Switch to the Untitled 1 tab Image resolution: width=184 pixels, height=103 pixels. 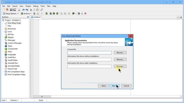36,17
